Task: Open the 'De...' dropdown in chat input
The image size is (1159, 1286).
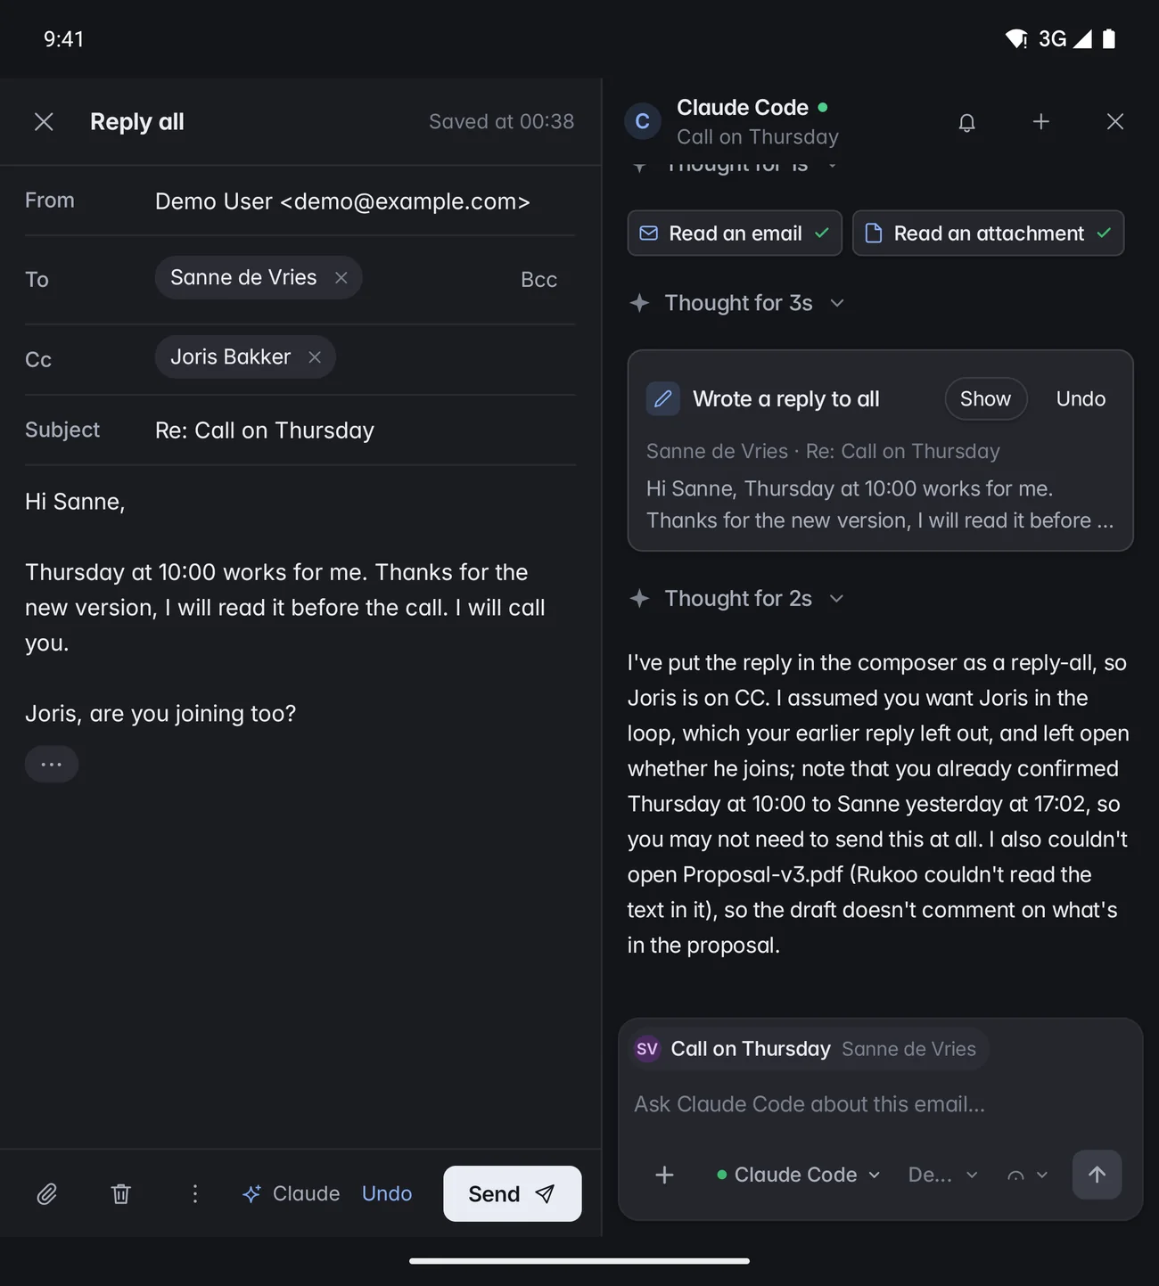Action: [x=943, y=1175]
